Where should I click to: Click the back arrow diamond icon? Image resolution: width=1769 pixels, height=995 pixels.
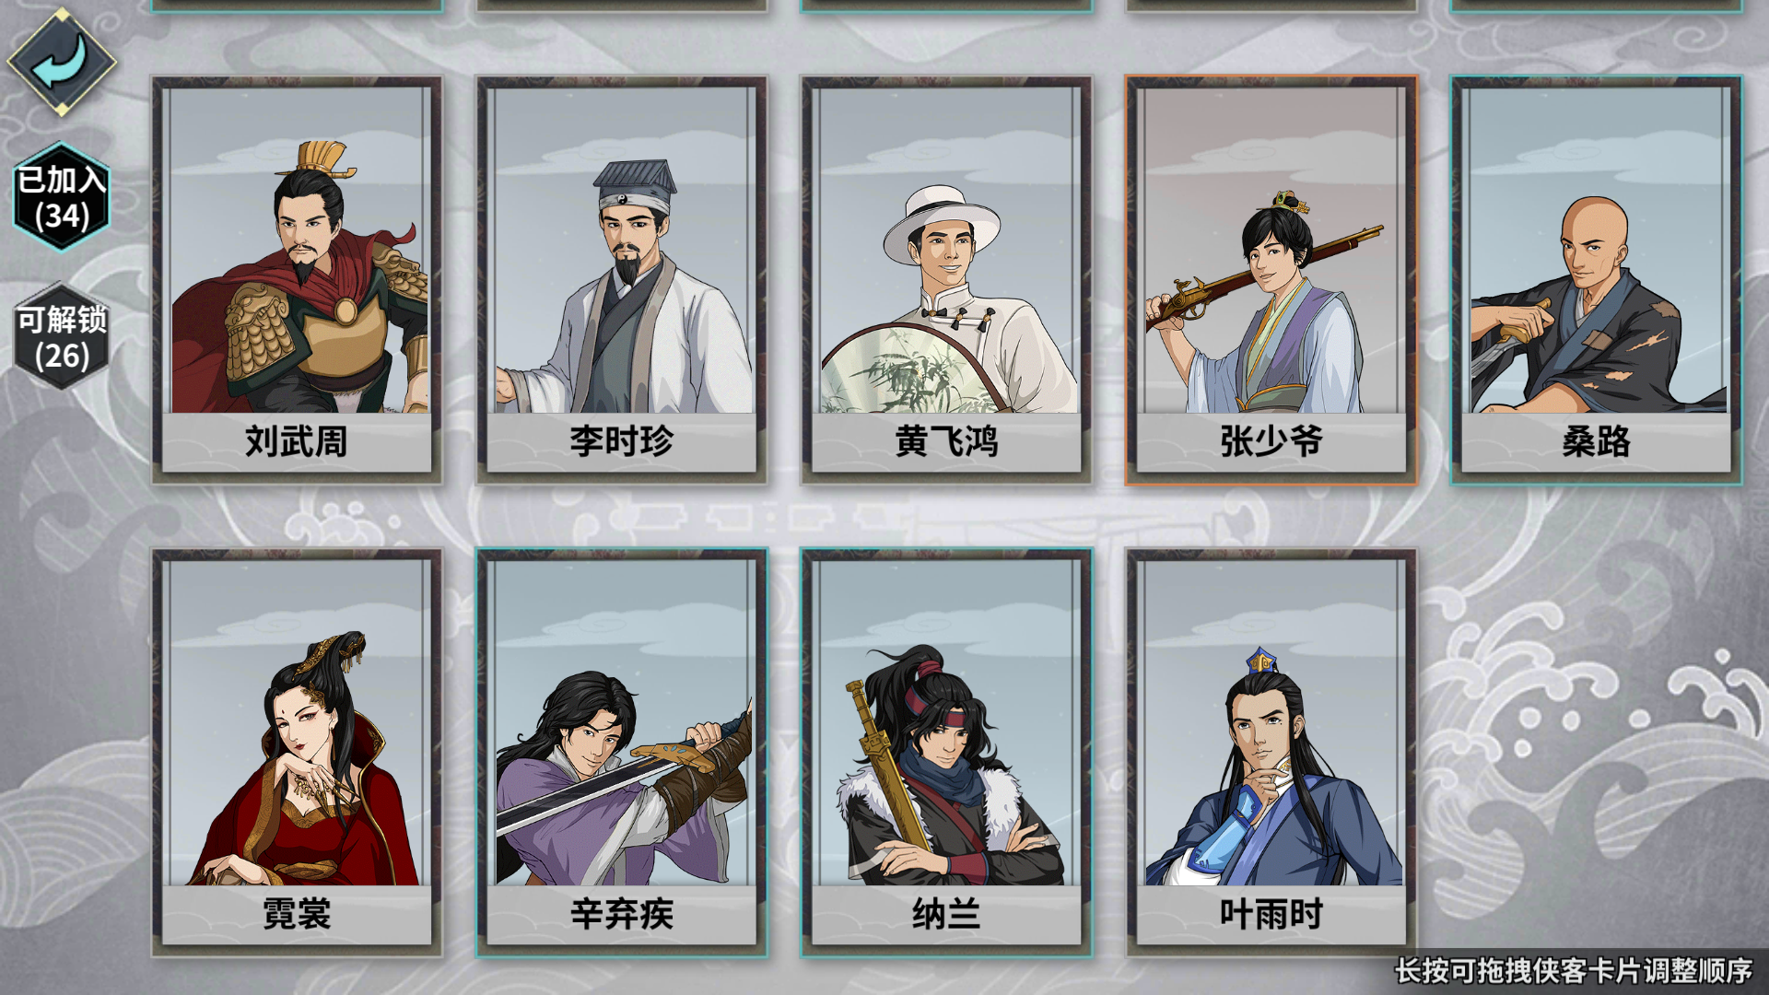[62, 62]
